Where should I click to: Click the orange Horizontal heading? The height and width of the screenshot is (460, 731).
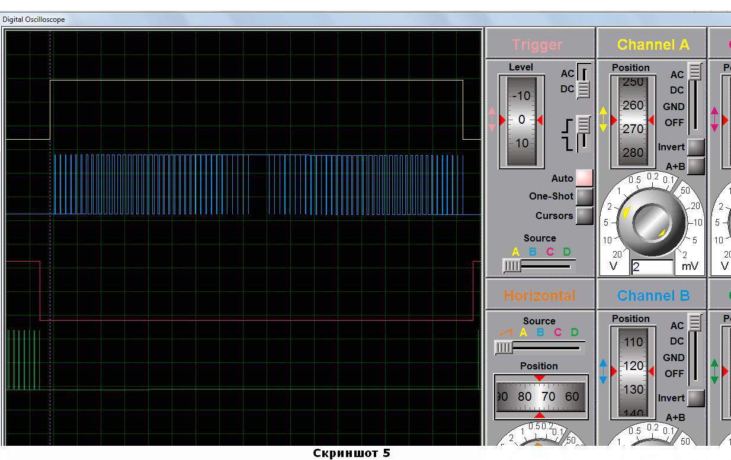point(540,295)
